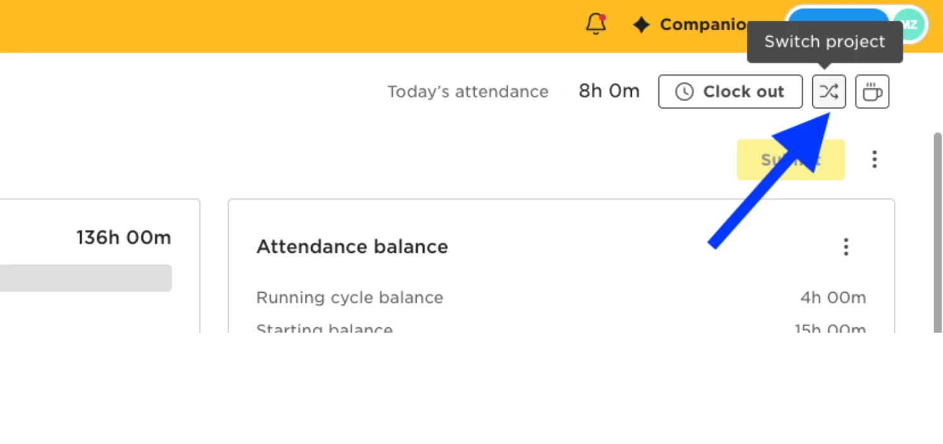Click the 8h 0m attendance value
The height and width of the screenshot is (444, 943).
click(x=609, y=91)
